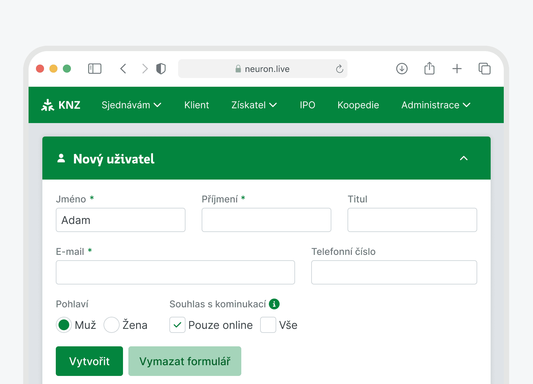The height and width of the screenshot is (384, 533).
Task: Show the tab overview icon
Action: click(x=484, y=69)
